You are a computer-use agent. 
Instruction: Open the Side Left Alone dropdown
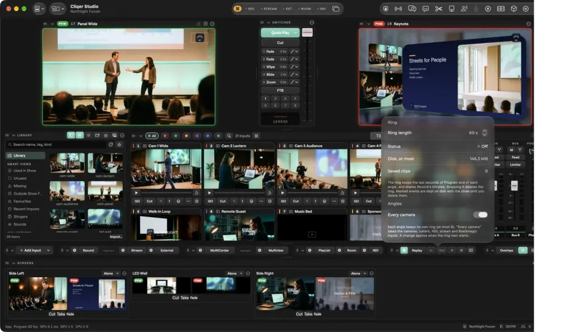pyautogui.click(x=112, y=274)
